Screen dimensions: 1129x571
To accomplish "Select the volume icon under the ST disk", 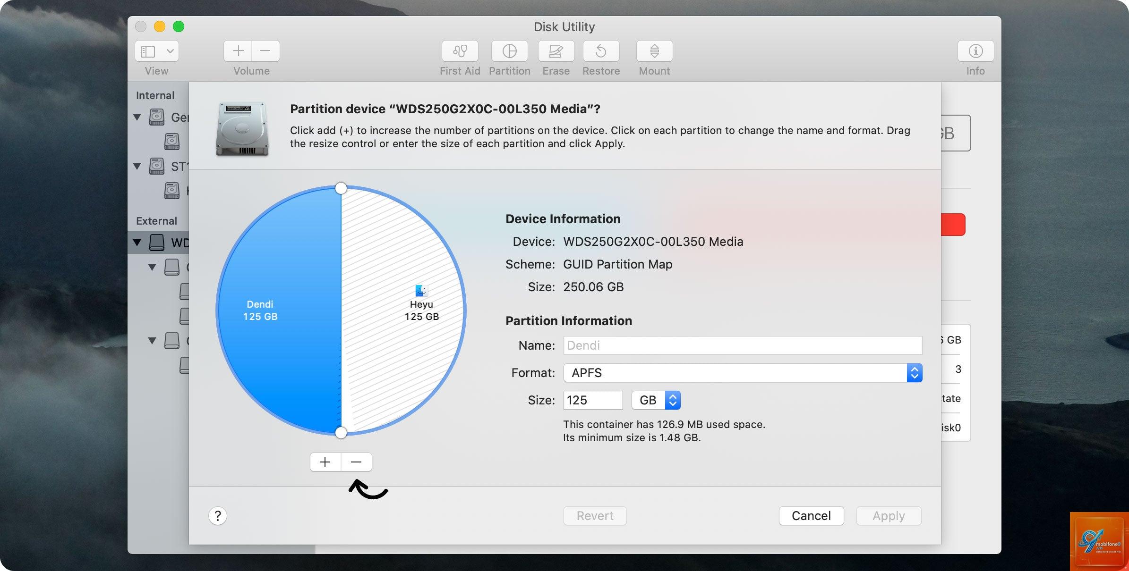I will [x=172, y=190].
